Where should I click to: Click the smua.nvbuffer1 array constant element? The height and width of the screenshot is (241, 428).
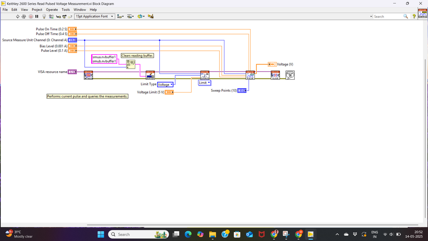pos(104,57)
